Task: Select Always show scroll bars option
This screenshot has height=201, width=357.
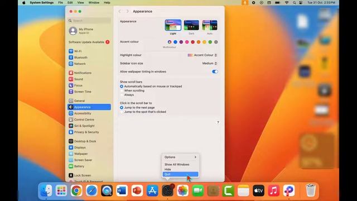Action: pos(122,95)
